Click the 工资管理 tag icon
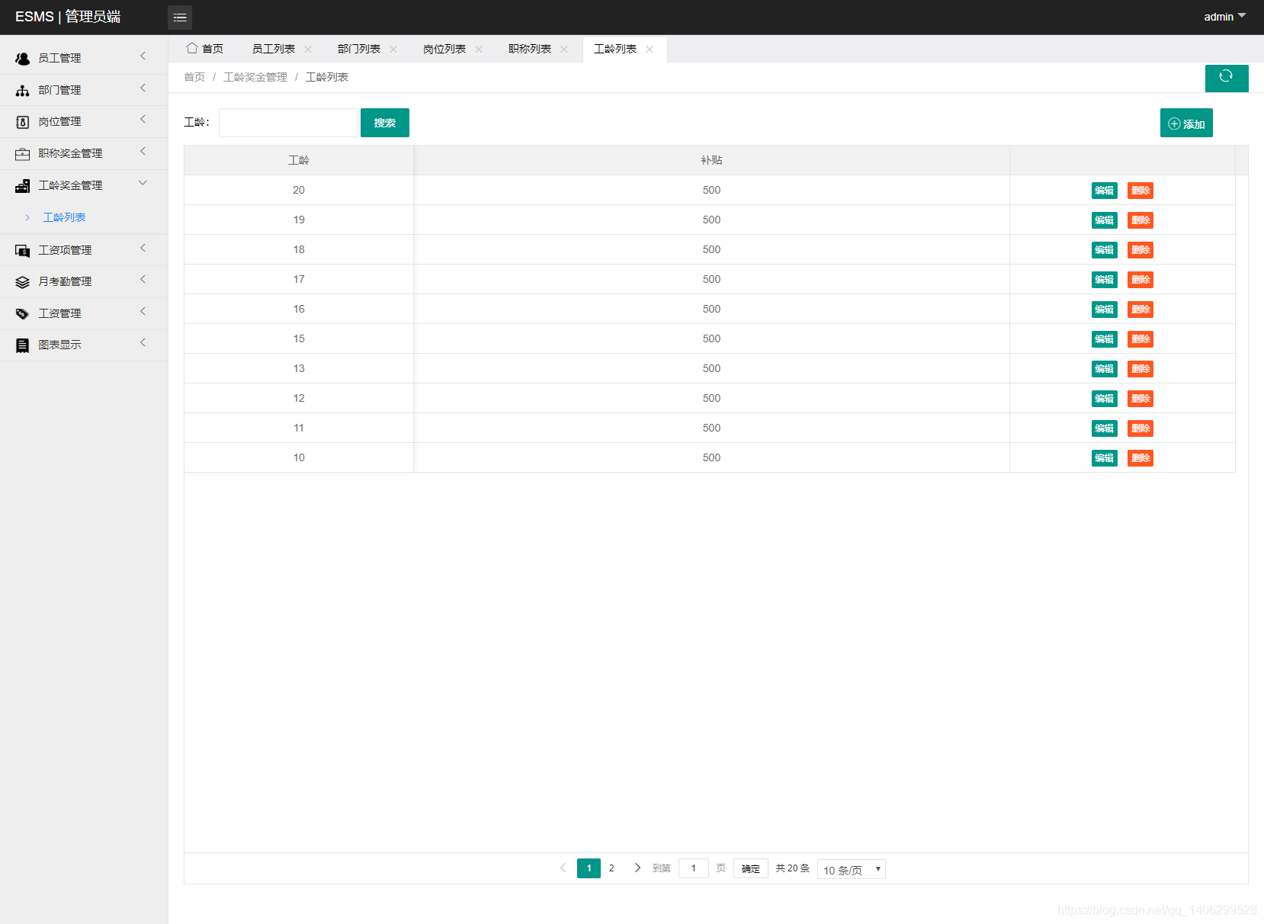This screenshot has height=924, width=1264. 23,314
